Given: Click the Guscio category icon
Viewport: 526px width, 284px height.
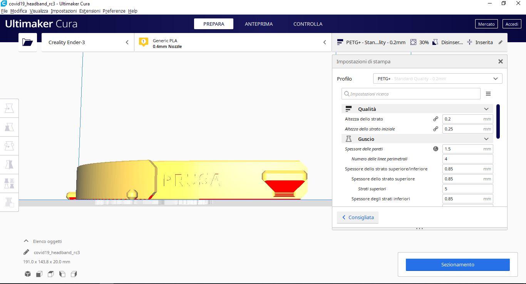Looking at the screenshot, I should [x=348, y=139].
